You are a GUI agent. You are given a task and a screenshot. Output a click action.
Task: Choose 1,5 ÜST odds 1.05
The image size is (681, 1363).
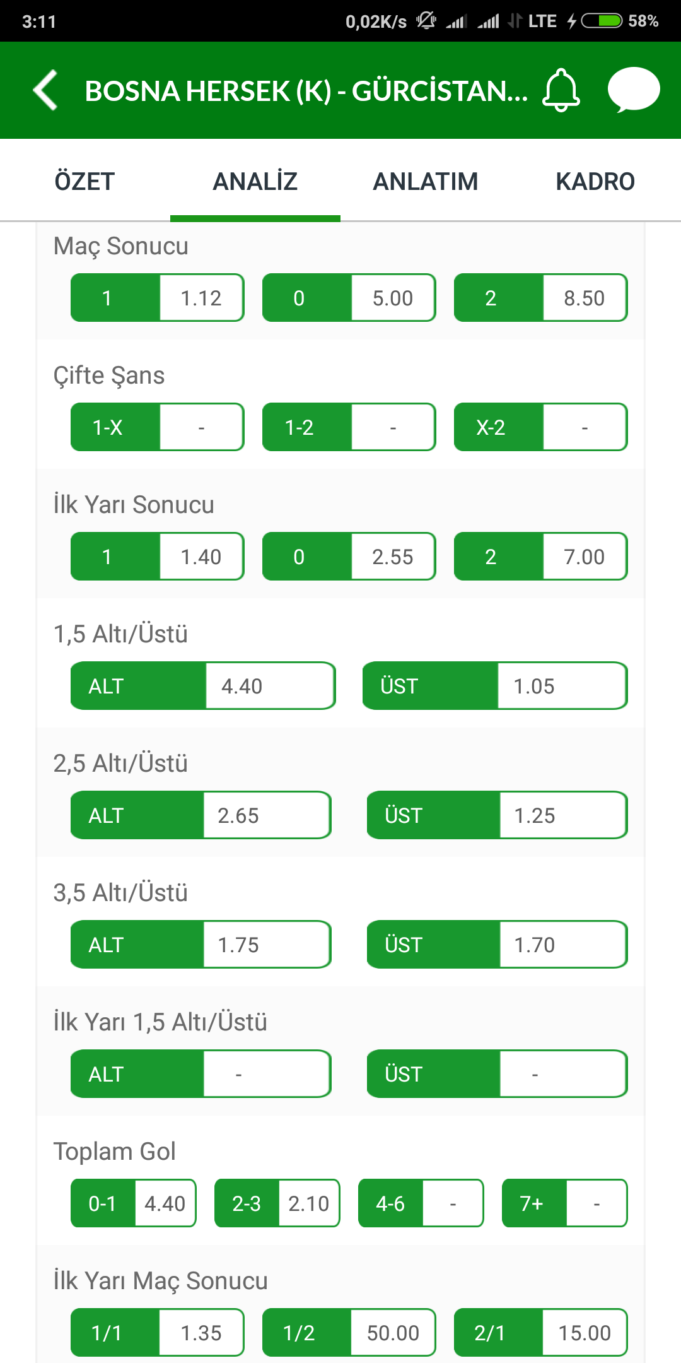pyautogui.click(x=495, y=686)
